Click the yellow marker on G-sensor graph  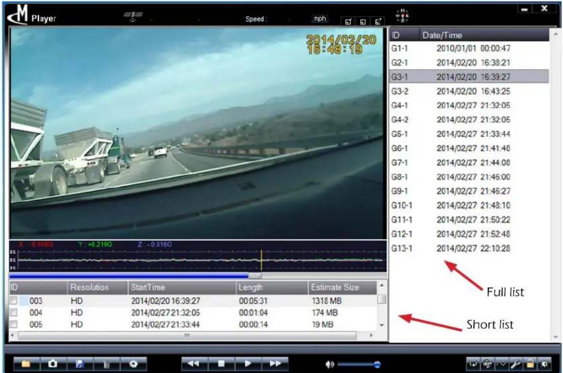(x=261, y=260)
